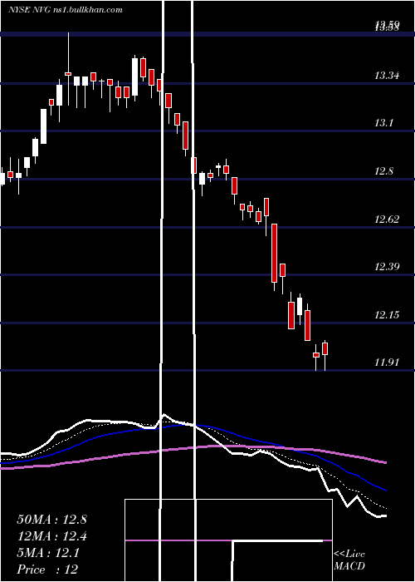The width and height of the screenshot is (415, 582).
Task: Click the 5MA : 12.1 readout
Action: 48,553
